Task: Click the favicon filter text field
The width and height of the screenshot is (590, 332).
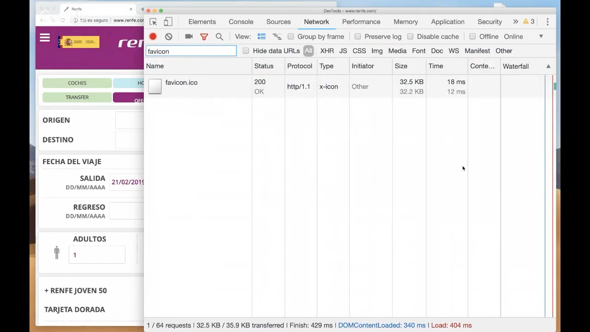Action: pos(191,51)
